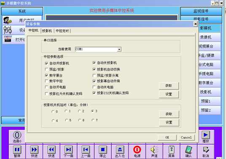Select shutdown delay 0 minutes
This screenshot has width=226, height=159.
click(x=53, y=112)
